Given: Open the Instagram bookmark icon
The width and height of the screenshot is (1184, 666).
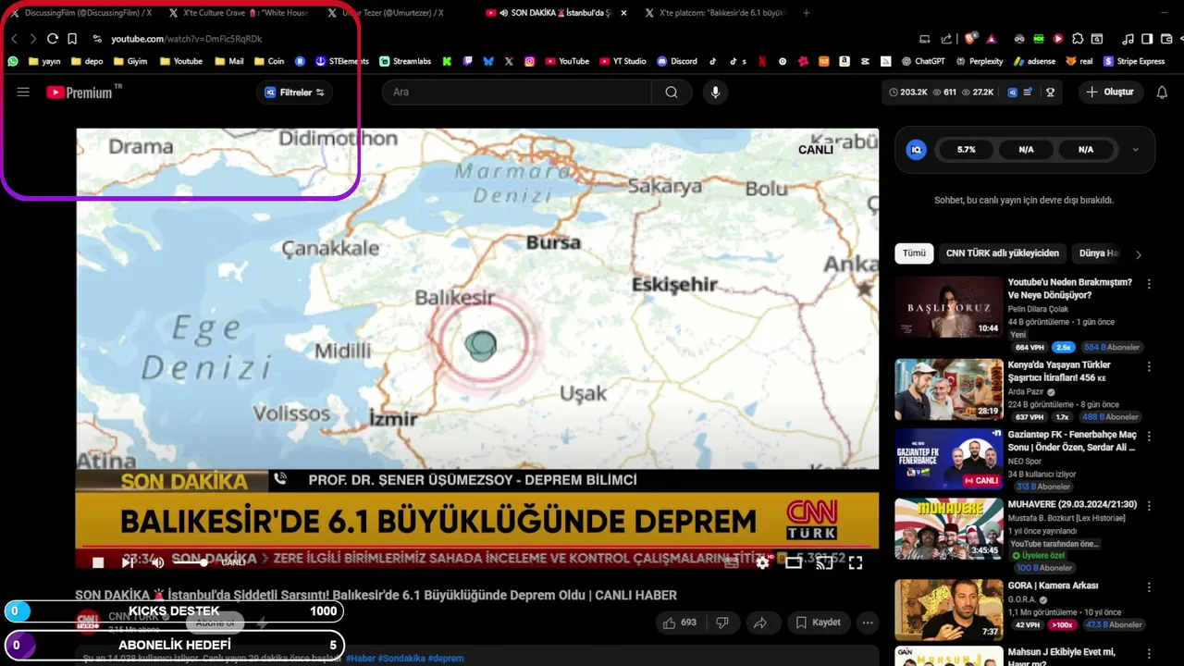Looking at the screenshot, I should pyautogui.click(x=530, y=61).
